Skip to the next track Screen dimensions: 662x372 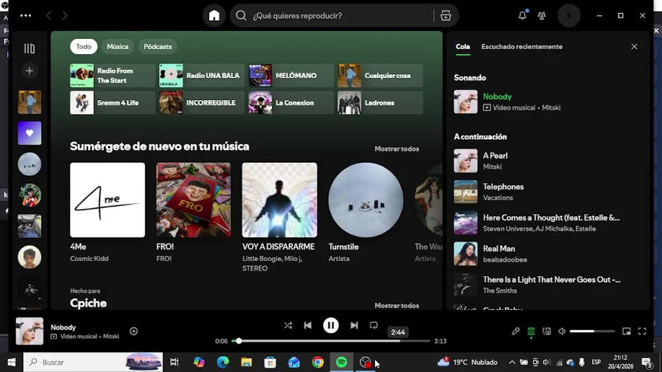(354, 326)
